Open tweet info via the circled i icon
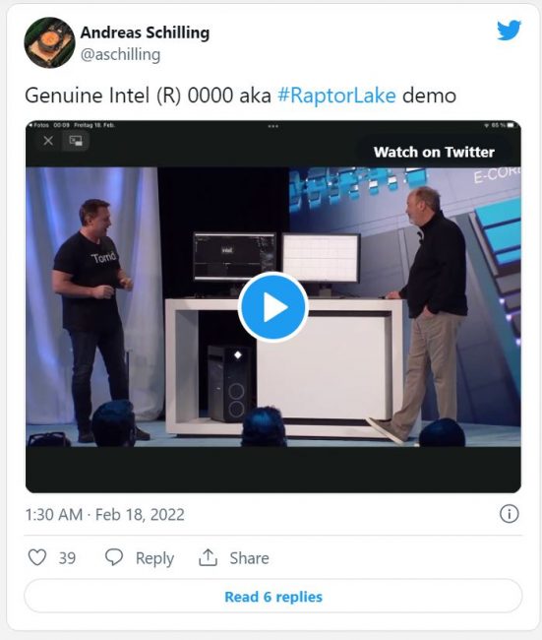The height and width of the screenshot is (640, 542). [x=509, y=514]
